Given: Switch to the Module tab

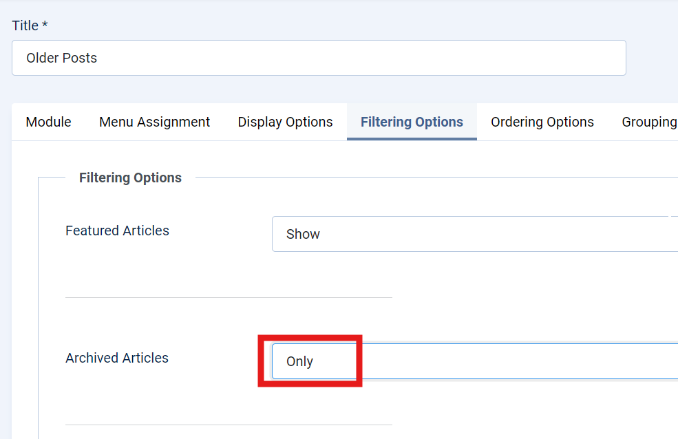Looking at the screenshot, I should [48, 122].
